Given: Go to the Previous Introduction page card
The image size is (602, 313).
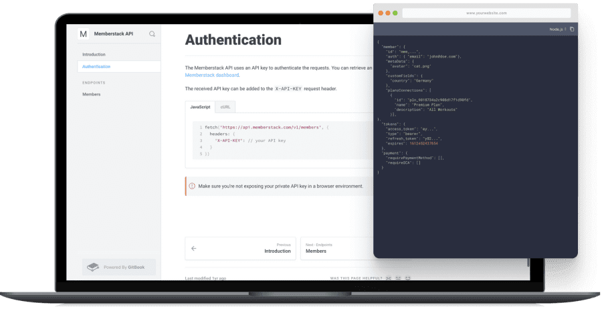Looking at the screenshot, I should (x=240, y=249).
